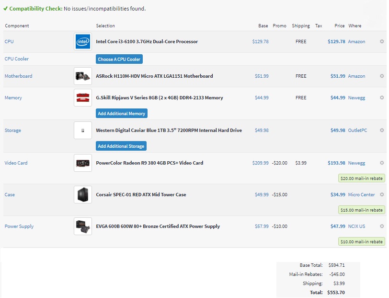389x298 pixels.
Task: Click the $20.00 mail-in rebate badge
Action: (x=362, y=178)
